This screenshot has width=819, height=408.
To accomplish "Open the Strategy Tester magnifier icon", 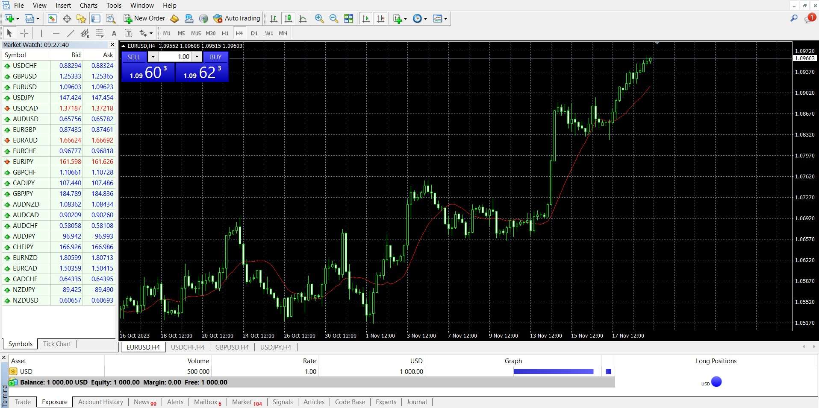I will [111, 18].
